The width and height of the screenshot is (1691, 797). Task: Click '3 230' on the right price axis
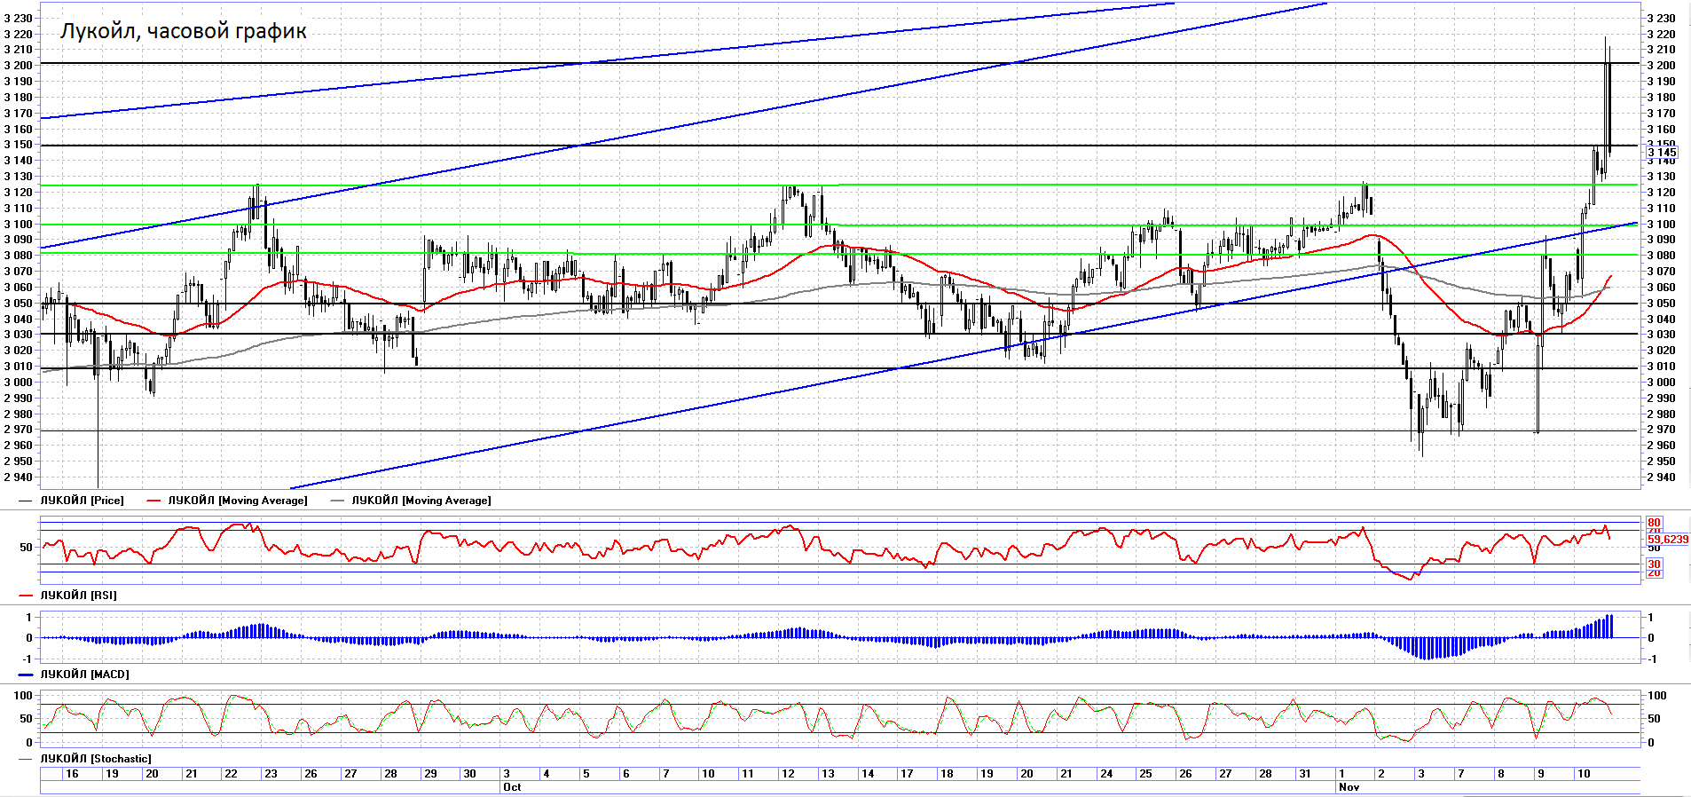(x=1662, y=18)
